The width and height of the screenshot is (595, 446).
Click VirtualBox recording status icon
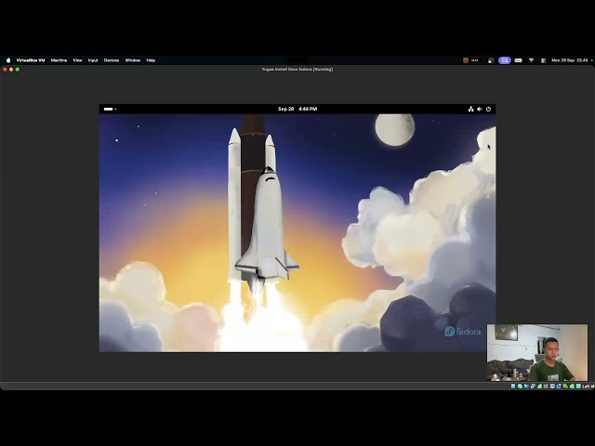click(559, 387)
